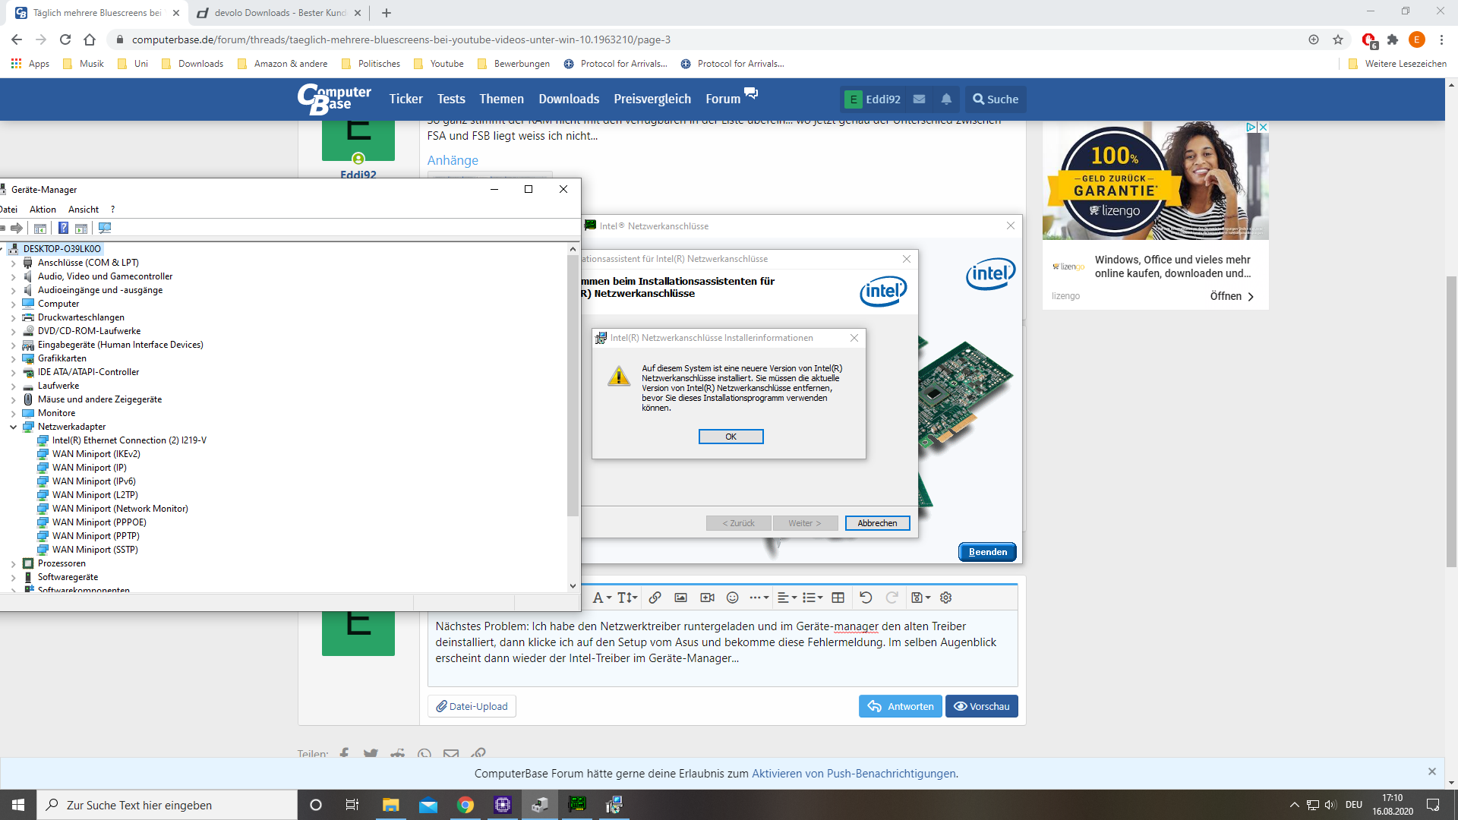Screen dimensions: 1458x820
Task: Click OK in the Installerinformationen dialog
Action: pyautogui.click(x=731, y=437)
